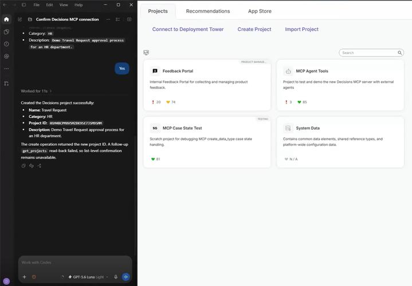
Task: Click the red alert count 3 on MCP Agent Tools
Action: coord(288,102)
